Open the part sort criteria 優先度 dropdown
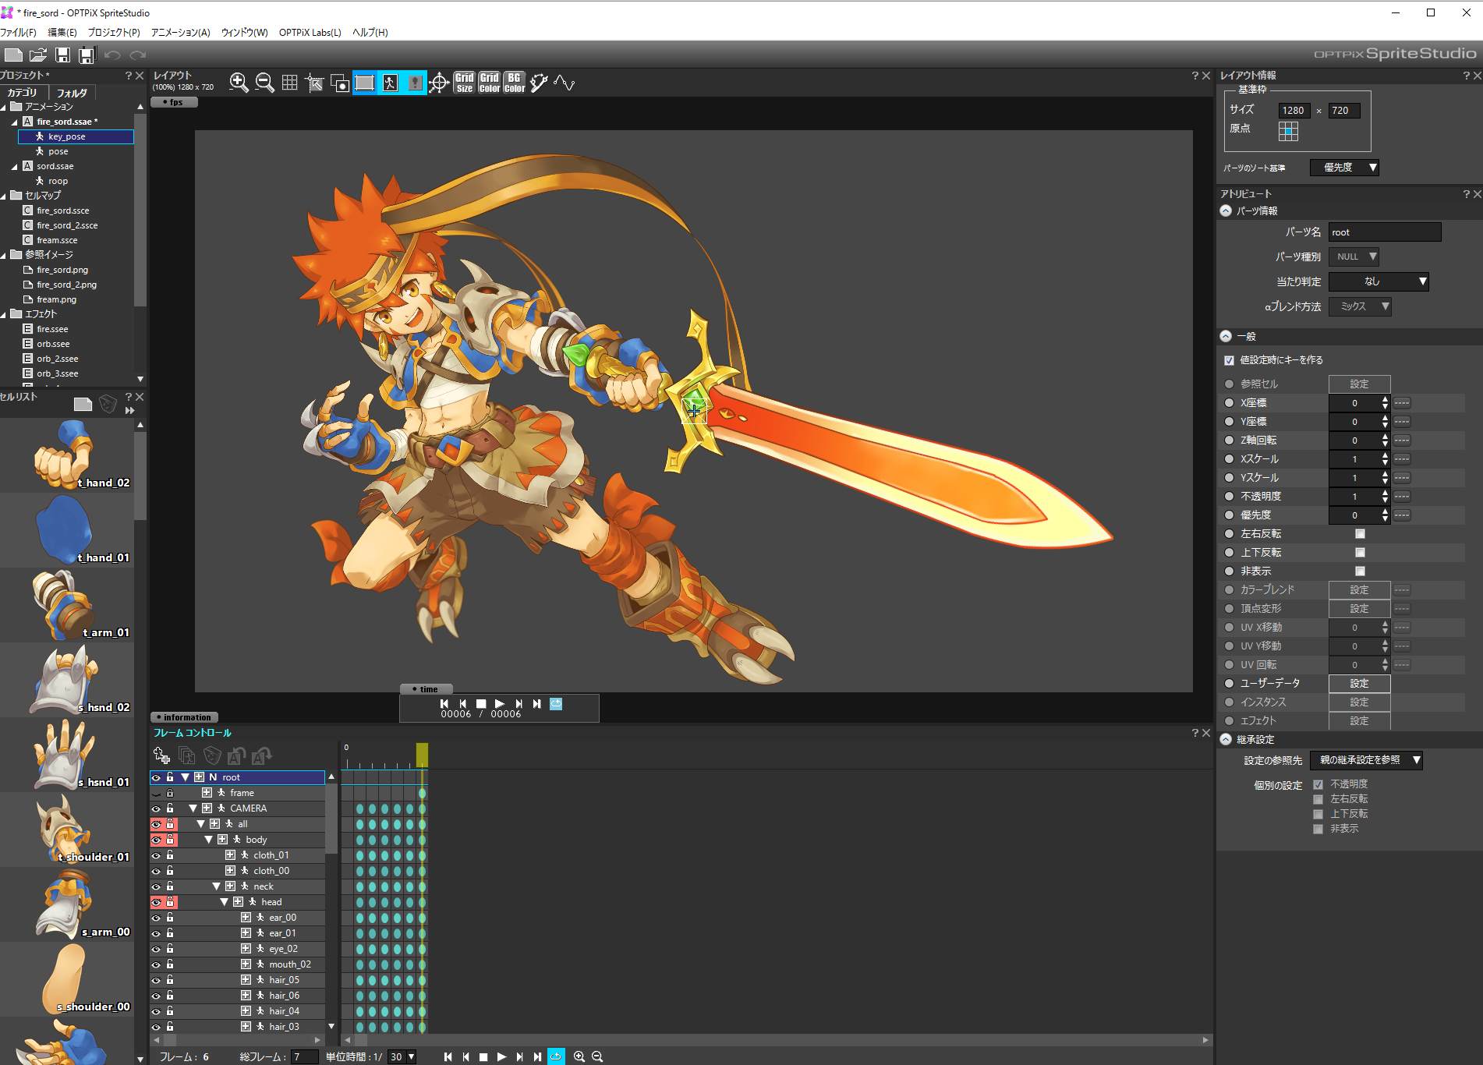The image size is (1483, 1065). tap(1344, 168)
